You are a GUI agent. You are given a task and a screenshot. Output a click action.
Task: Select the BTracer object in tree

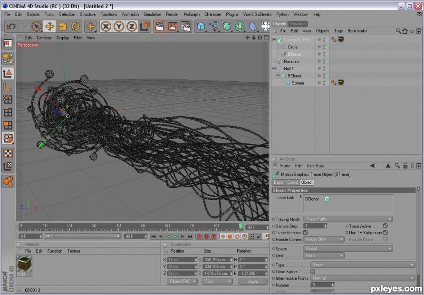point(295,54)
